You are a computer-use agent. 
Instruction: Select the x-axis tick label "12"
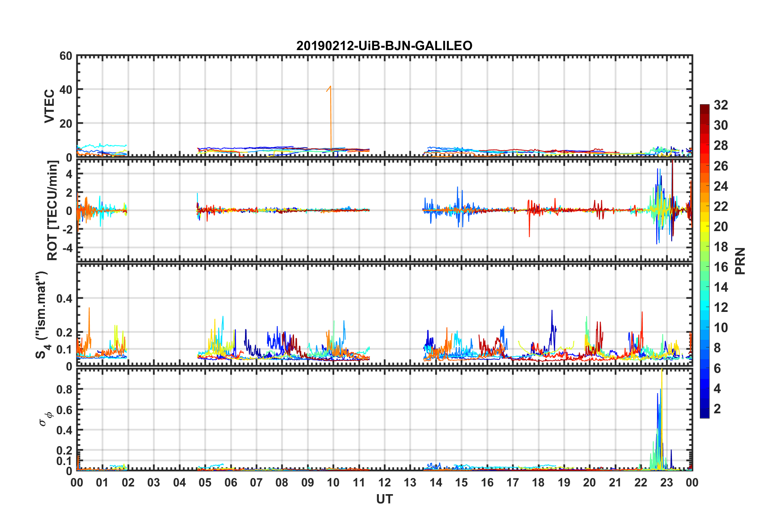point(384,482)
